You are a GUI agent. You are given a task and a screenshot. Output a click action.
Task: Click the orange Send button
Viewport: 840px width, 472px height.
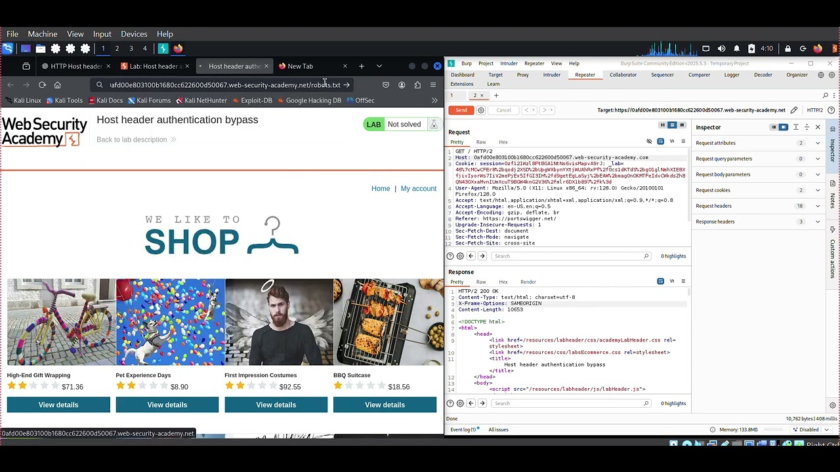(461, 110)
